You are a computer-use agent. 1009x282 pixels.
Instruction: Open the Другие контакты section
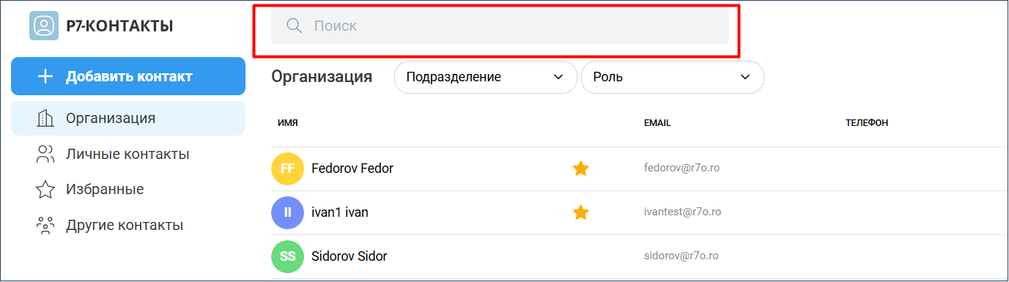click(128, 226)
